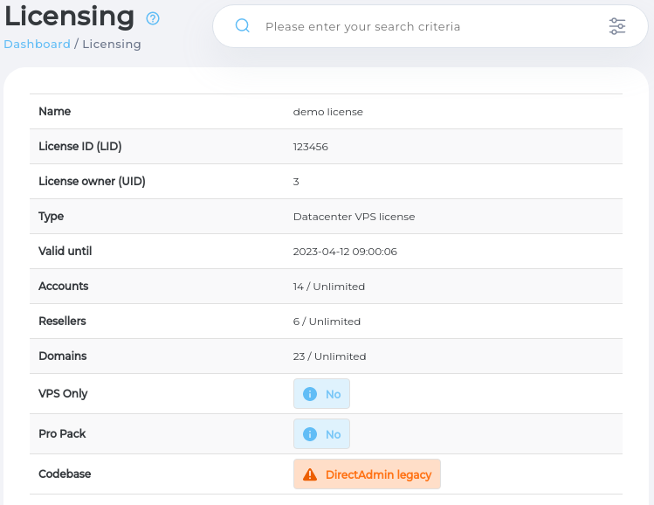Click the 'demo license' name value
The height and width of the screenshot is (505, 654).
pyautogui.click(x=327, y=112)
